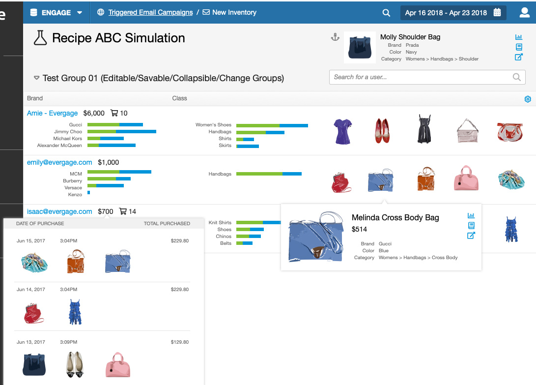Click the search magnifier in the top bar
The height and width of the screenshot is (385, 536).
pos(386,13)
